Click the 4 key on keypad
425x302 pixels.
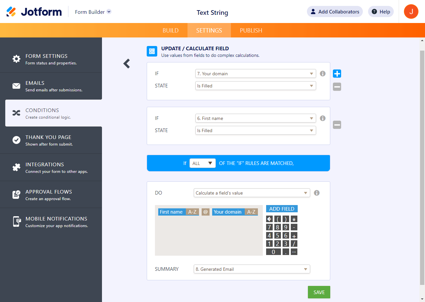269,236
